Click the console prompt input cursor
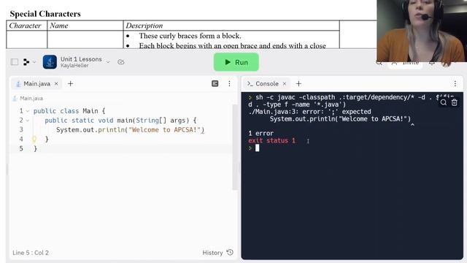467x263 pixels. (258, 148)
